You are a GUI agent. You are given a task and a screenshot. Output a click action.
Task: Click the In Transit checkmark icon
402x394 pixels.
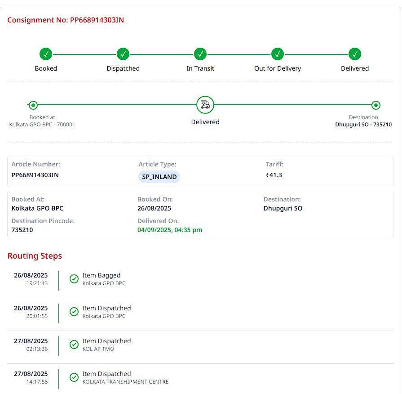[x=200, y=54]
